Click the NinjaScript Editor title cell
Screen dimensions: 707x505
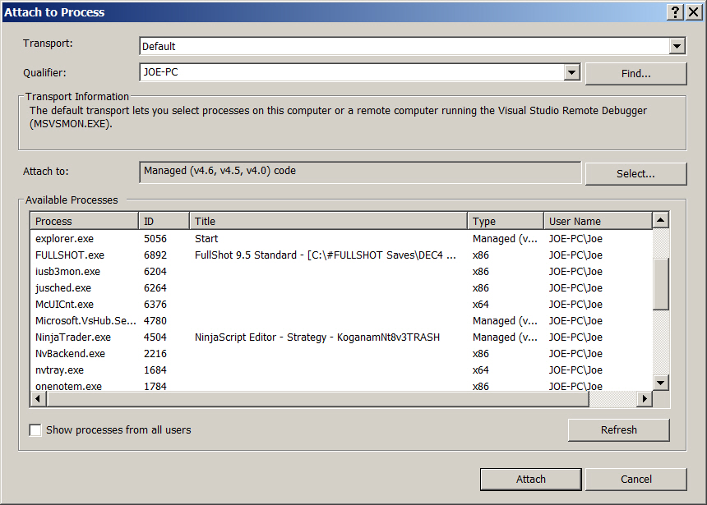[317, 337]
